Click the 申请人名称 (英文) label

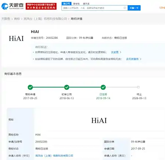coord(115,156)
